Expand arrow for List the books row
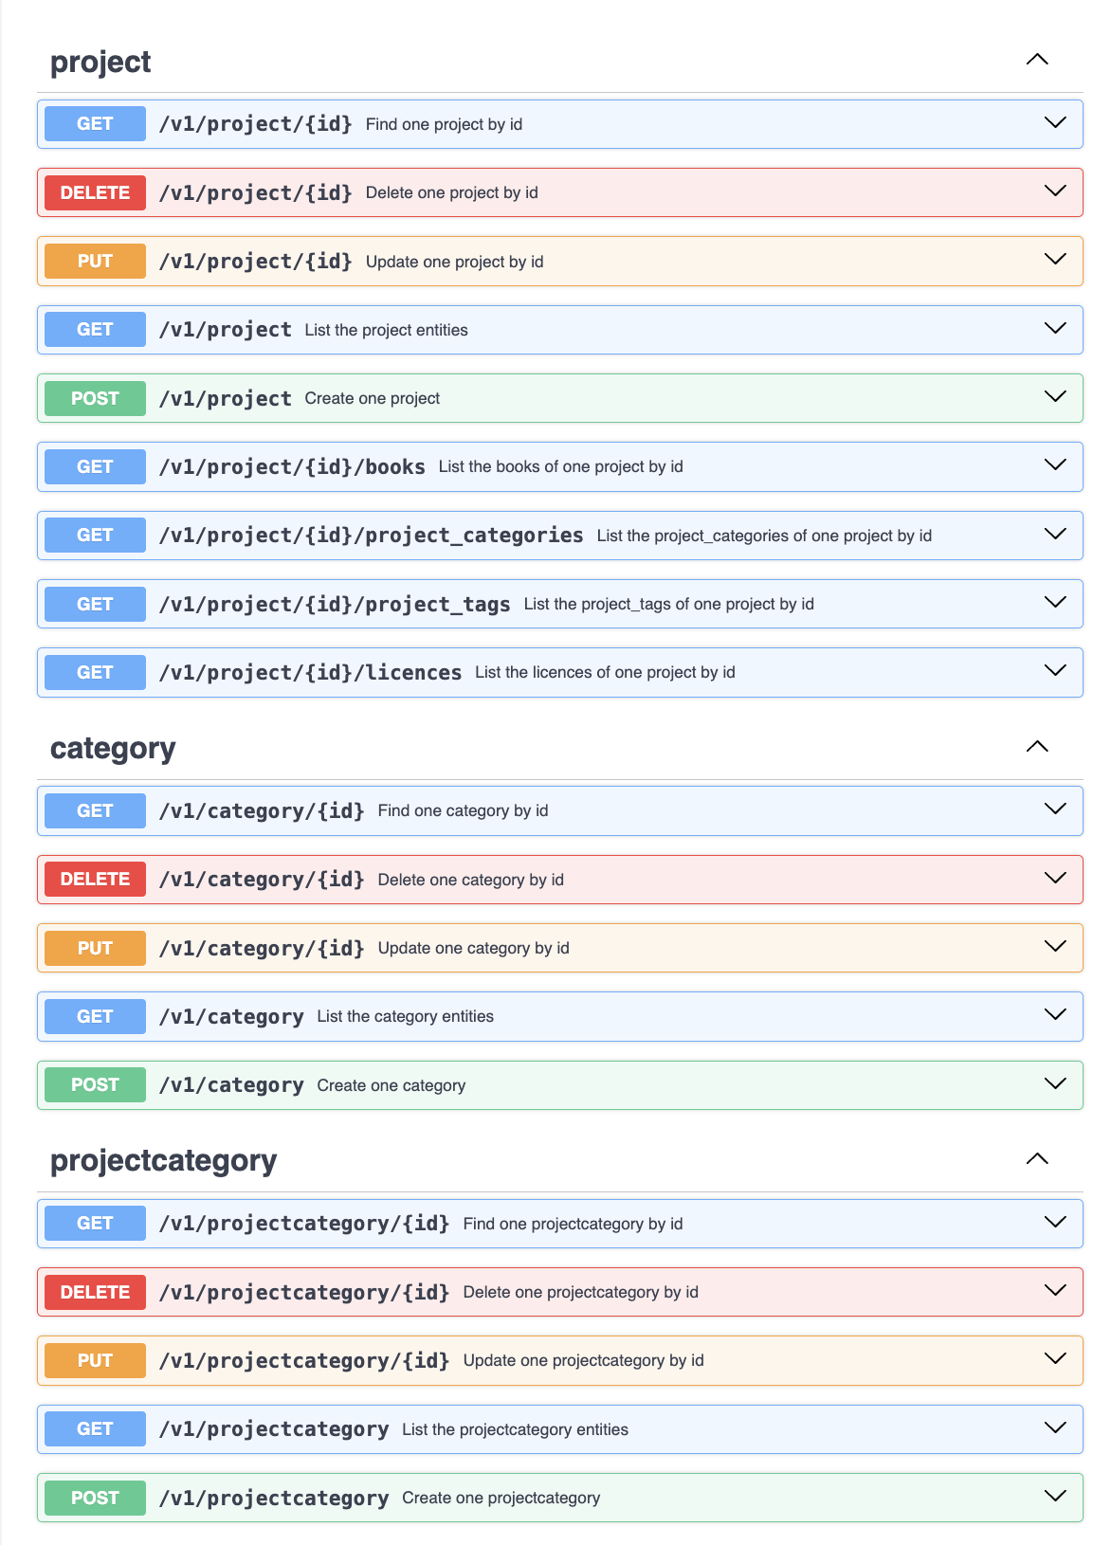Screen dimensions: 1111x1545 click(x=1055, y=465)
